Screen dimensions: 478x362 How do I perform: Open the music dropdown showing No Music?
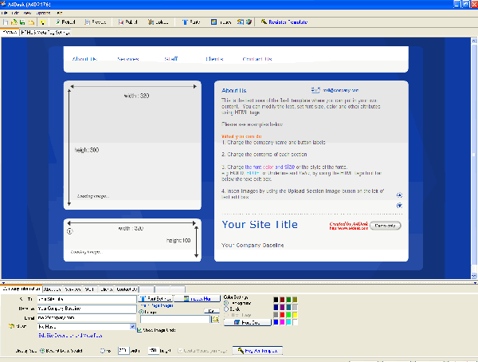(131, 326)
